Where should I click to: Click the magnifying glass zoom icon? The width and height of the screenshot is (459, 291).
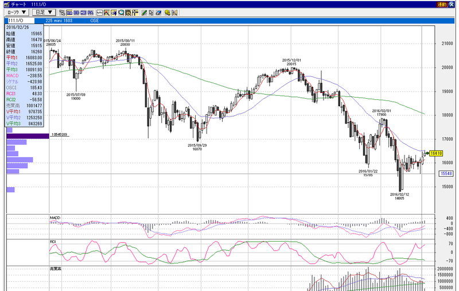coord(121,13)
